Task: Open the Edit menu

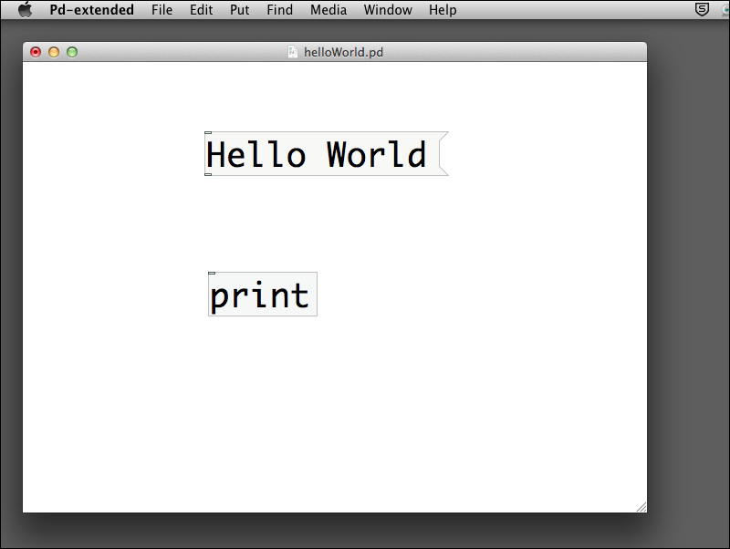Action: pyautogui.click(x=201, y=10)
